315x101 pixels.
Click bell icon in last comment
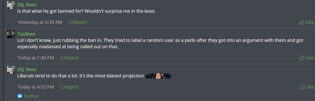click(62, 87)
